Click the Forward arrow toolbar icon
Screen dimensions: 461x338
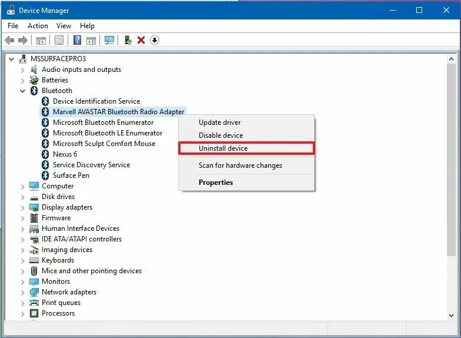click(22, 40)
